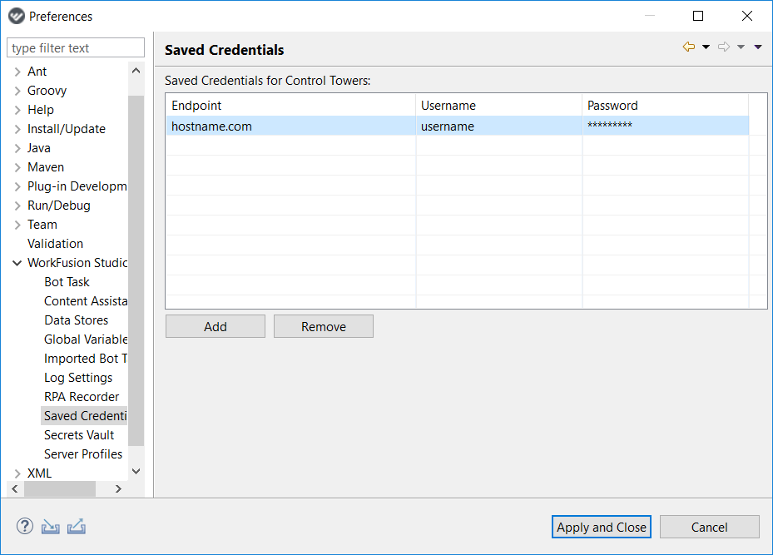Click the type filter text field
Screen dimensions: 773x555
coord(76,47)
